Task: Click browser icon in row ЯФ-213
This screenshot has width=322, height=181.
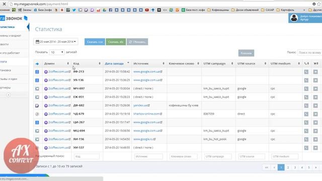Action: pyautogui.click(x=37, y=71)
